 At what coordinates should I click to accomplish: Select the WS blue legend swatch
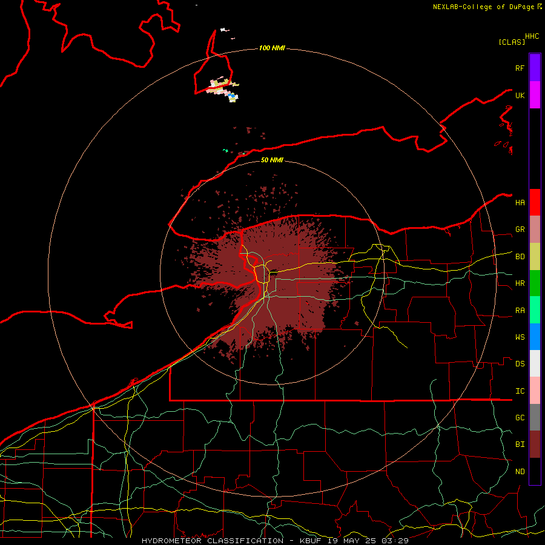[x=535, y=337]
